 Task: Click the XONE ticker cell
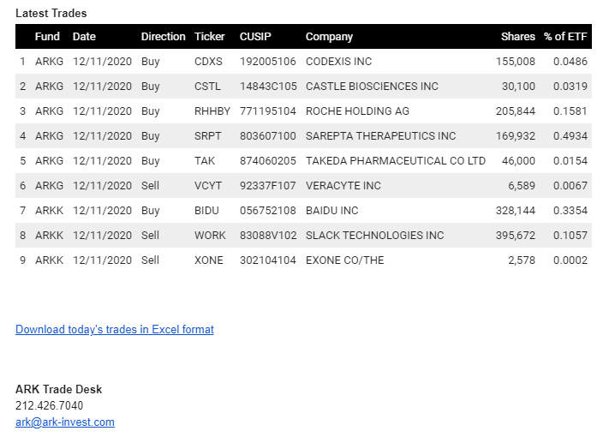pyautogui.click(x=209, y=260)
